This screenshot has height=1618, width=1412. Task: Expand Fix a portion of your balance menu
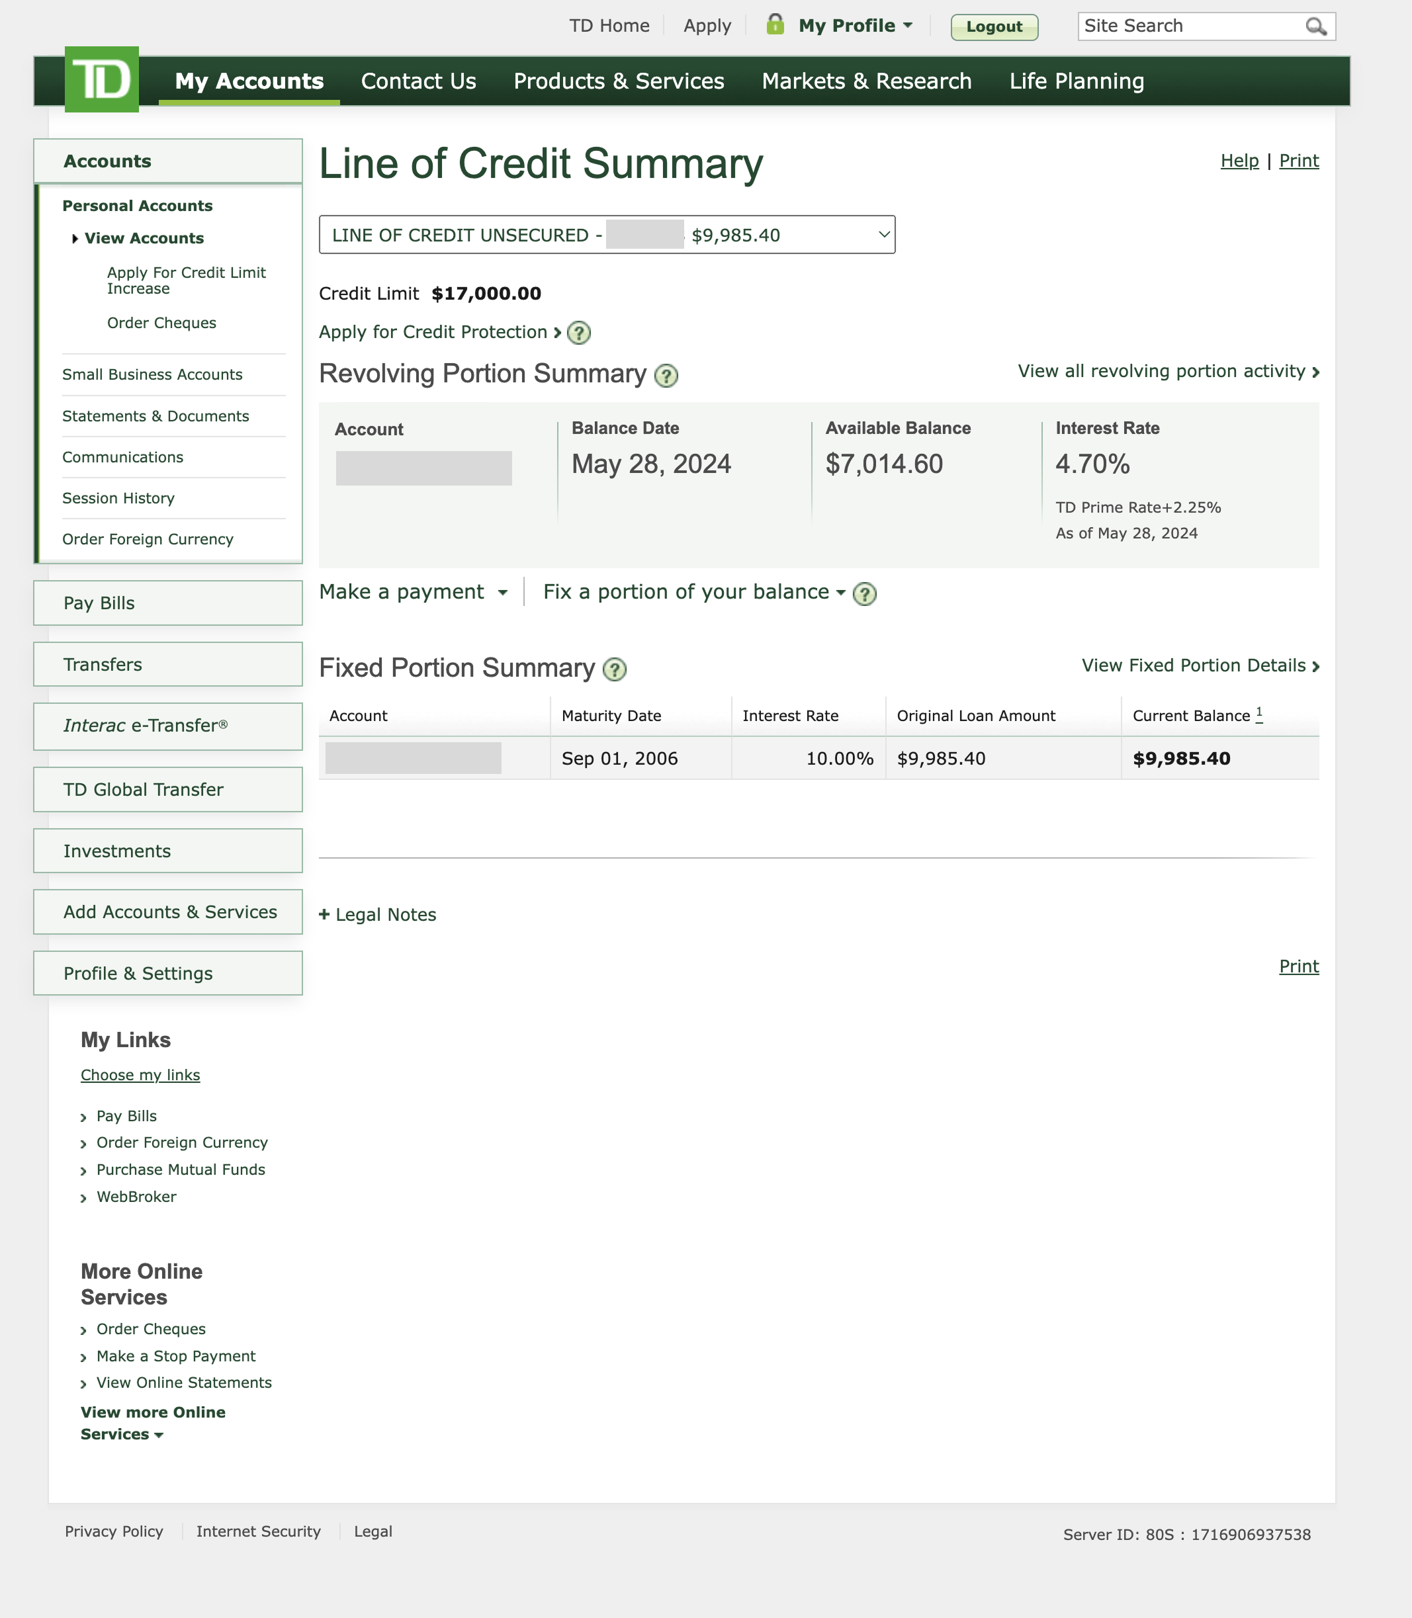coord(693,593)
